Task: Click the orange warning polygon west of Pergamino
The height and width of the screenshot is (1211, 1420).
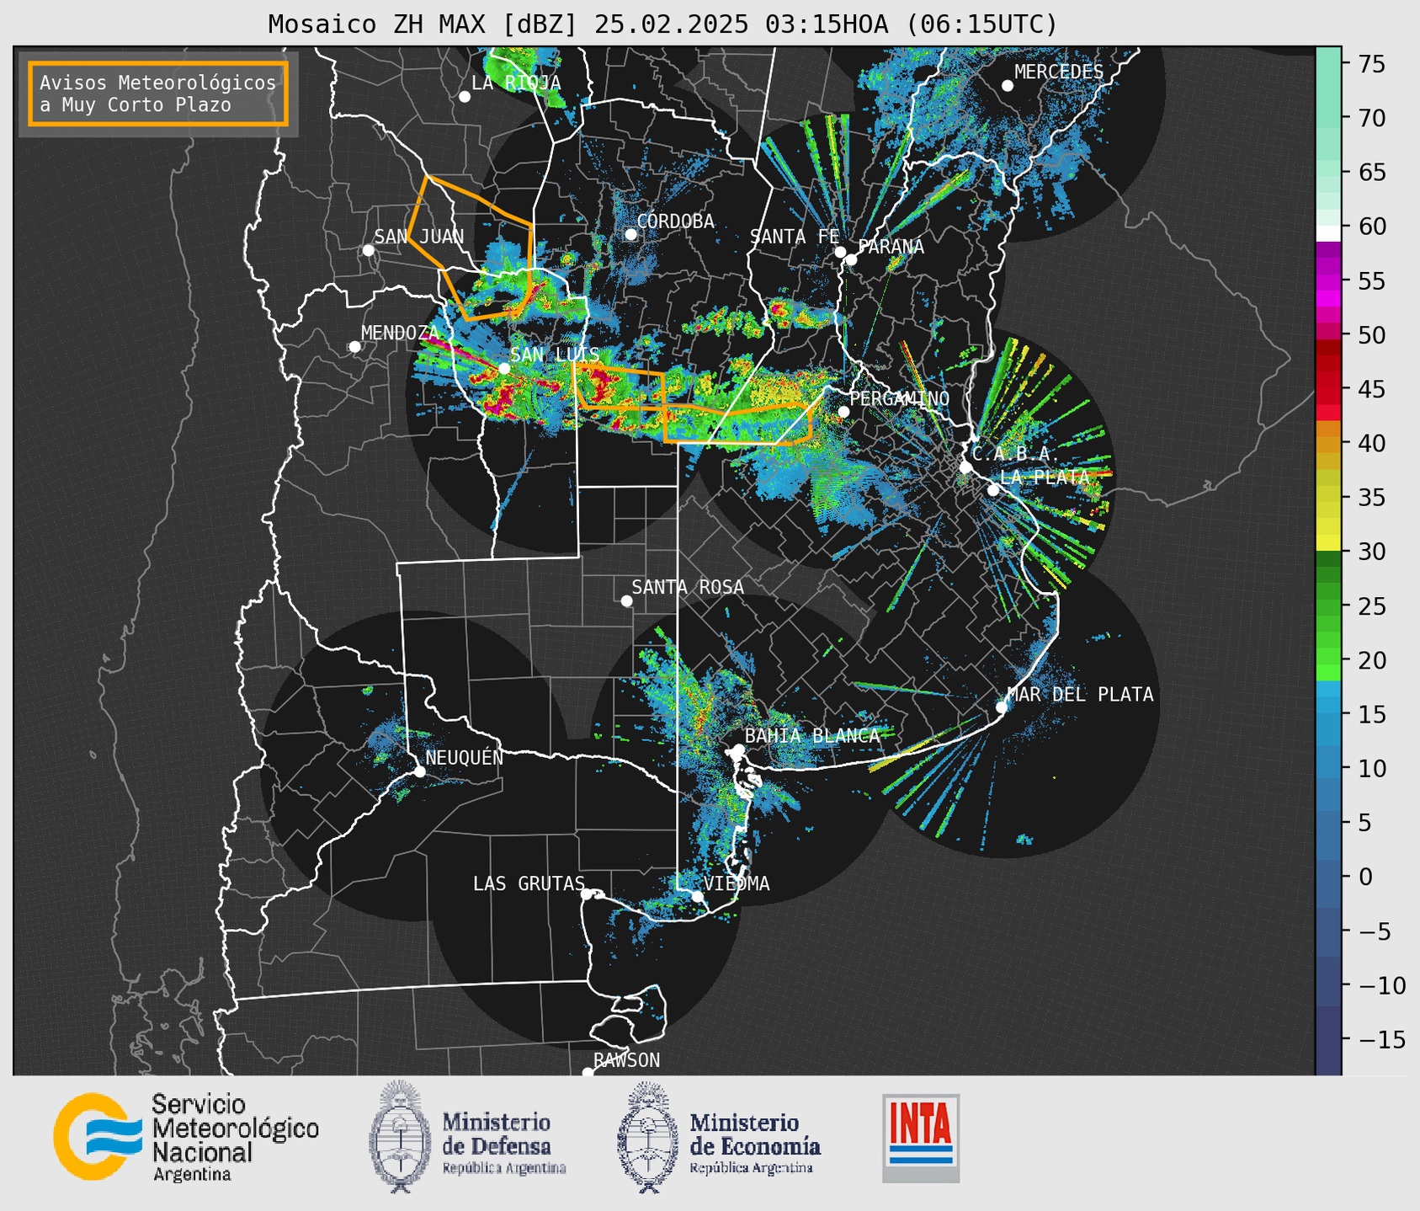Action: [x=738, y=423]
